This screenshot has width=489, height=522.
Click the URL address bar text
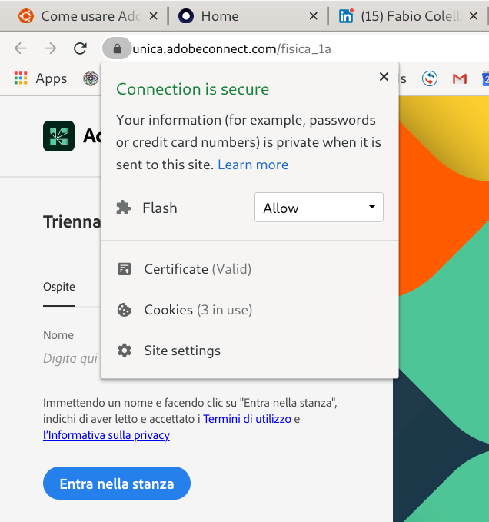[231, 48]
